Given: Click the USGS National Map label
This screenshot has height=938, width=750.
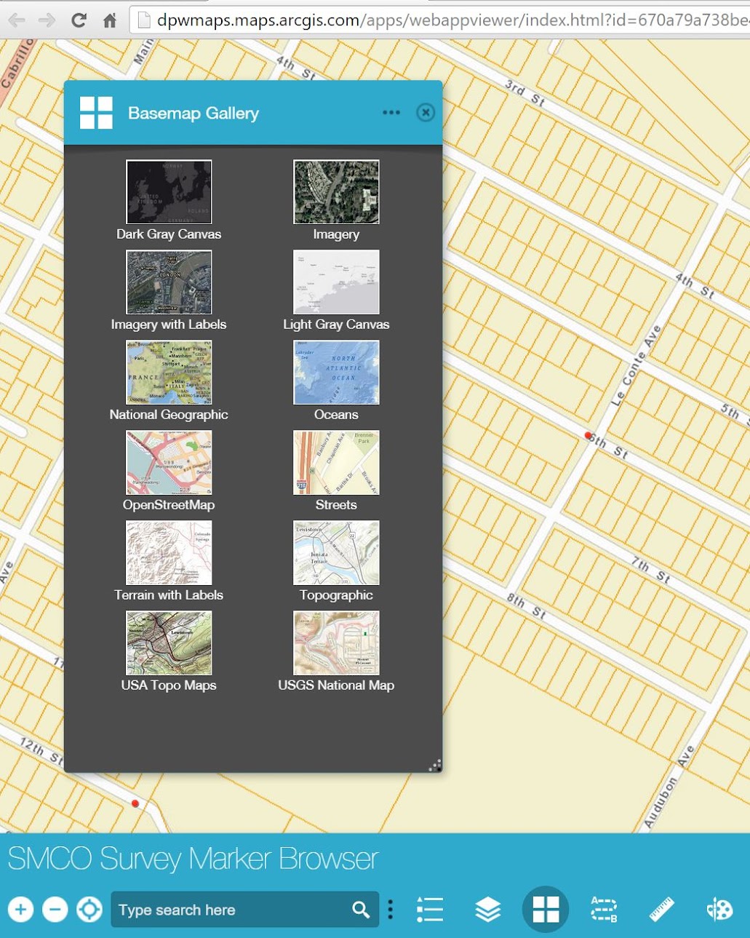Looking at the screenshot, I should coord(336,685).
